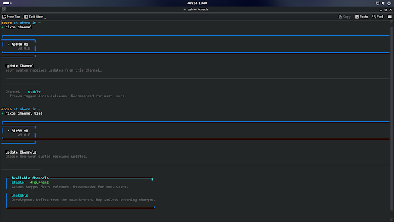Click the 'Update Channels' heading
394x222 pixels.
click(x=20, y=152)
